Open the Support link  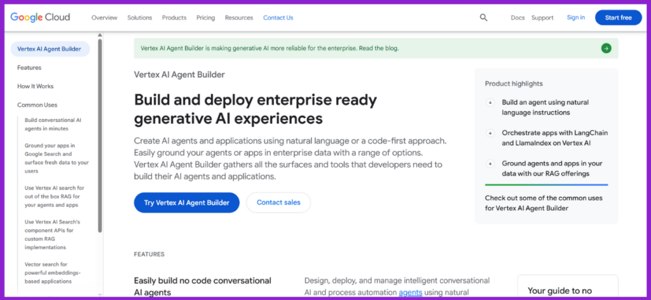coord(542,18)
